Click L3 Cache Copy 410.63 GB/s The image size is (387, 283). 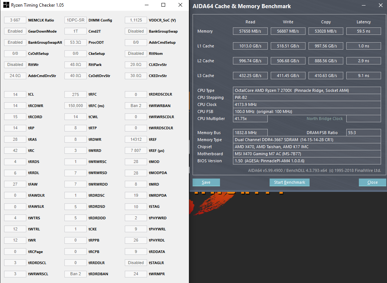[326, 76]
